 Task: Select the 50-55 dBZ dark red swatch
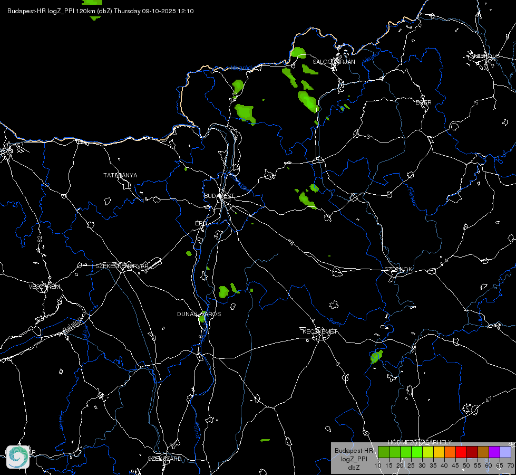472,452
